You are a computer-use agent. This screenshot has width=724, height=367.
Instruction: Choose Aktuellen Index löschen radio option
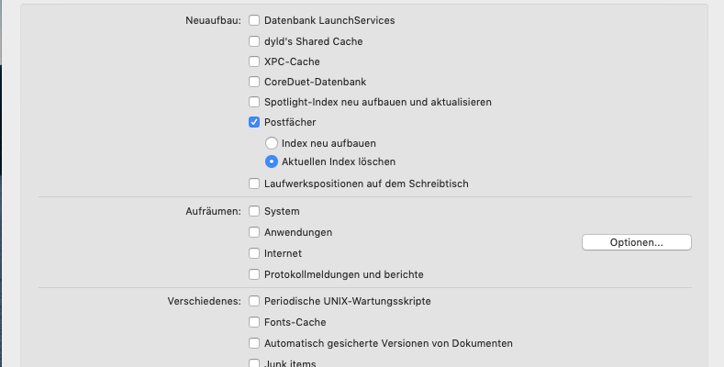coord(271,161)
